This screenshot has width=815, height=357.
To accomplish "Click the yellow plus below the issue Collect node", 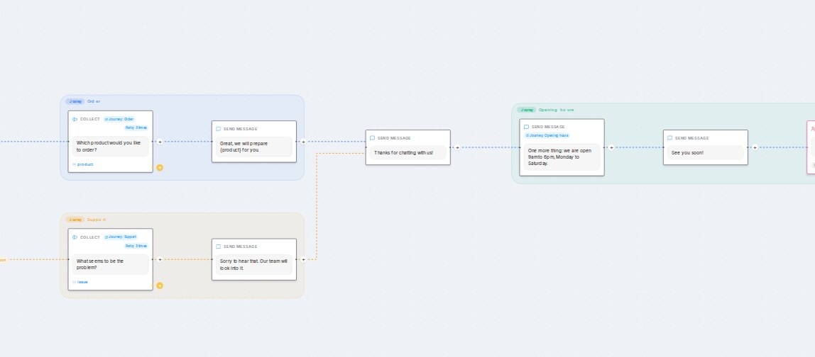I will click(x=160, y=285).
